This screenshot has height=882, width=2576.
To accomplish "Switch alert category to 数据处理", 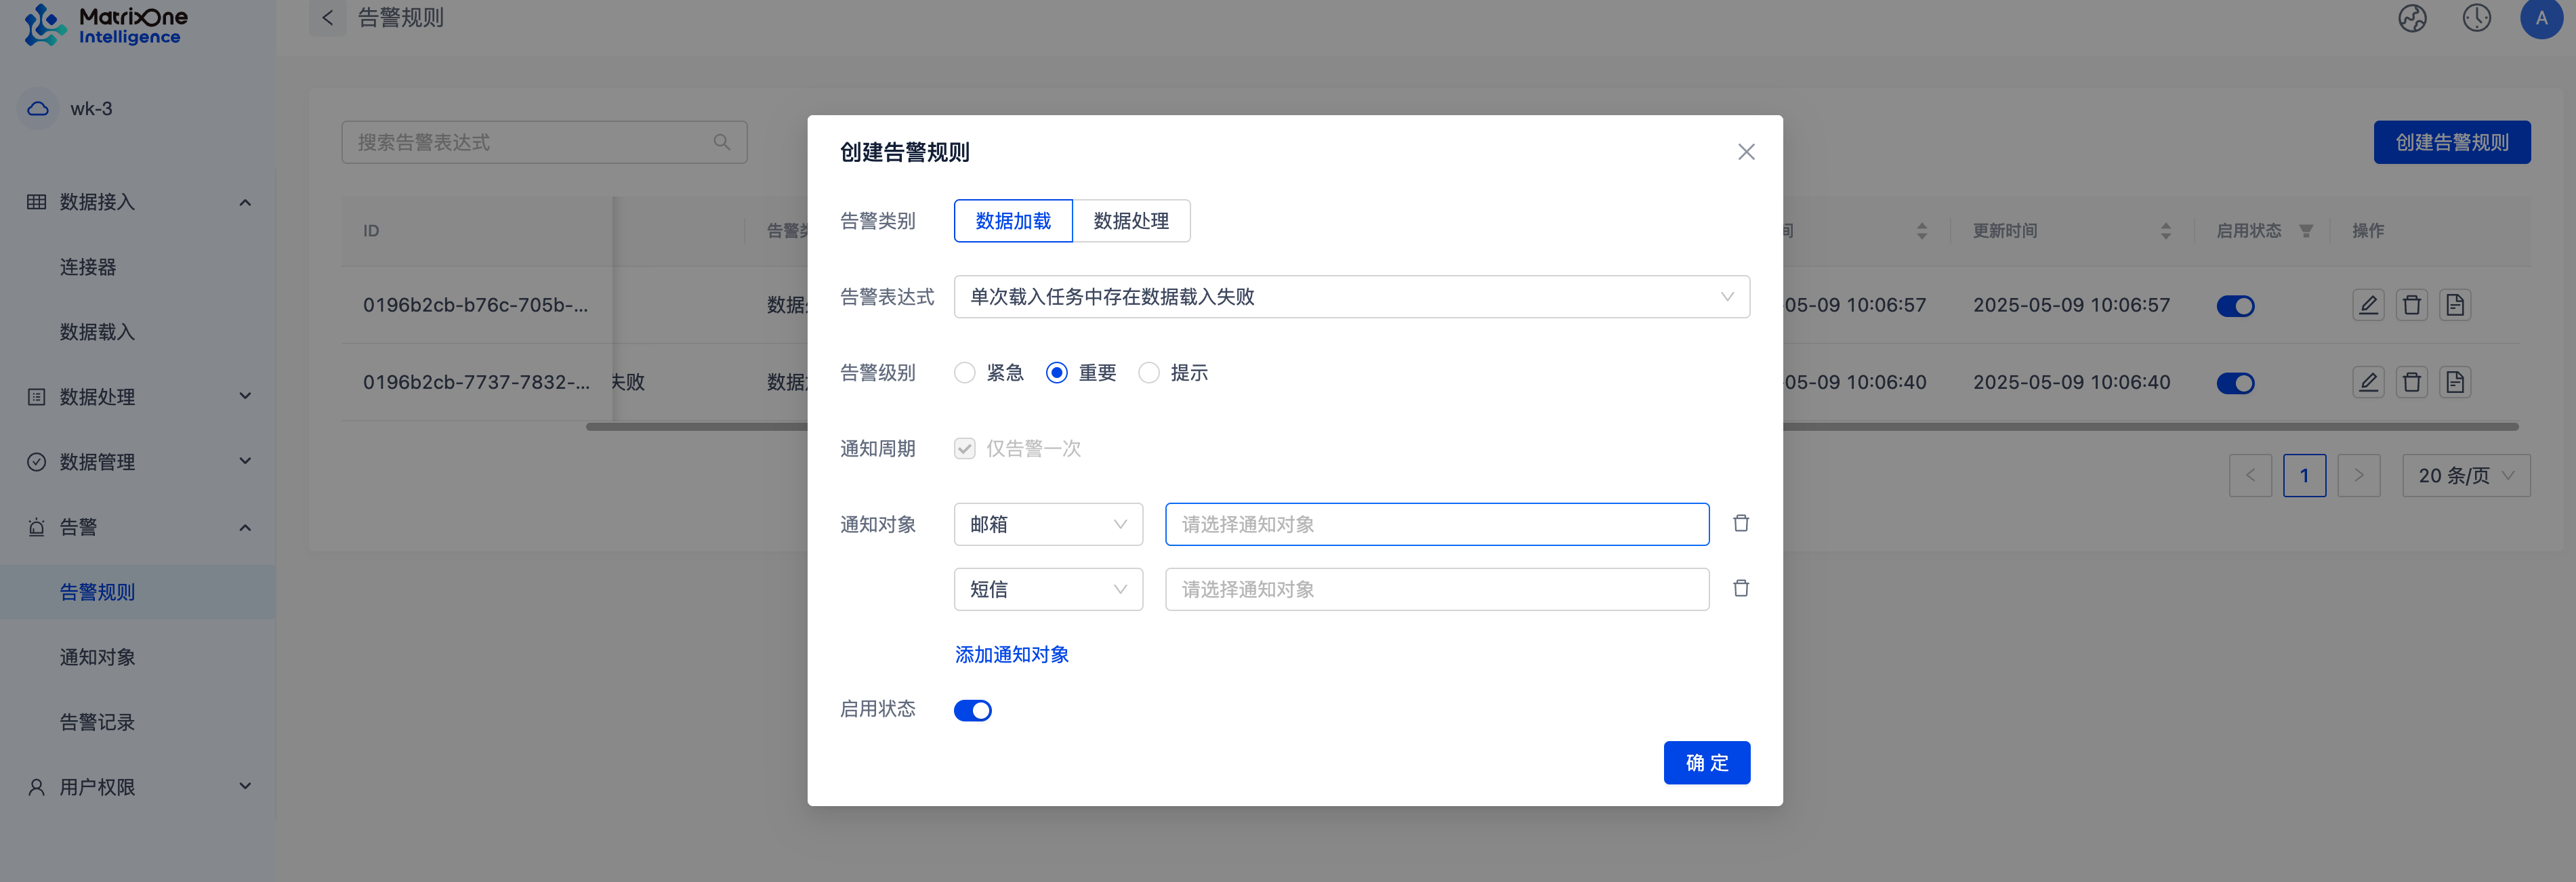I will [1130, 221].
